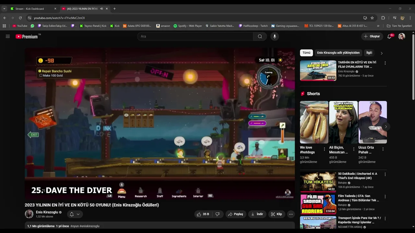The image size is (415, 233).
Task: Open the Chrome three-dot menu
Action: (410, 18)
